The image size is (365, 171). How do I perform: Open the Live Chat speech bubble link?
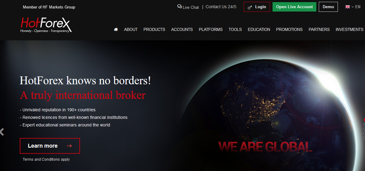tap(188, 7)
